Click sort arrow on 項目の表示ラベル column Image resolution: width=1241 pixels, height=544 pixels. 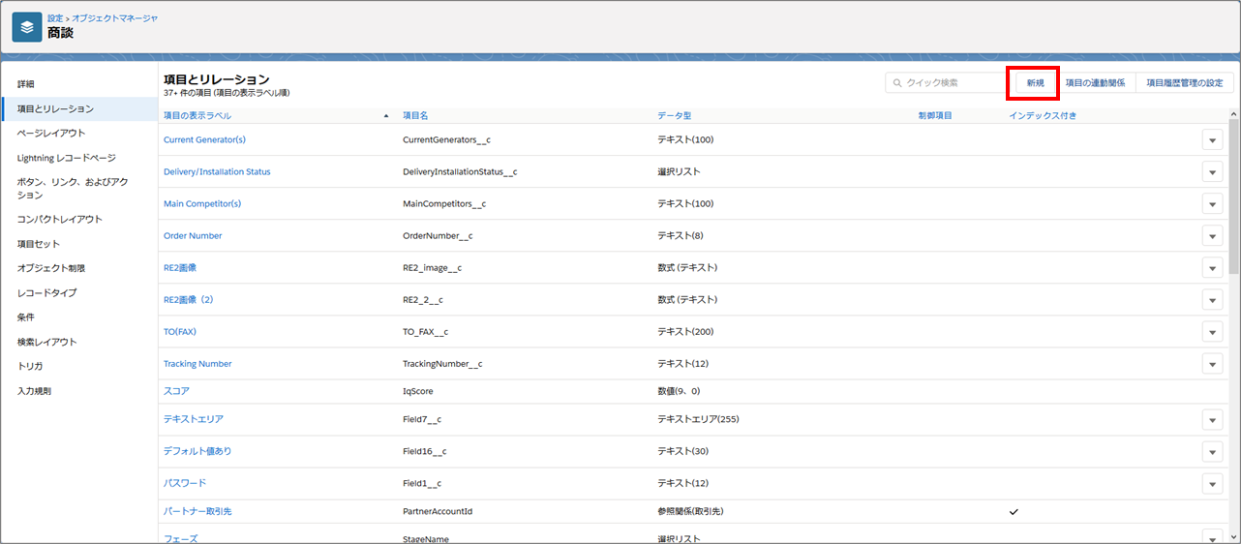387,116
